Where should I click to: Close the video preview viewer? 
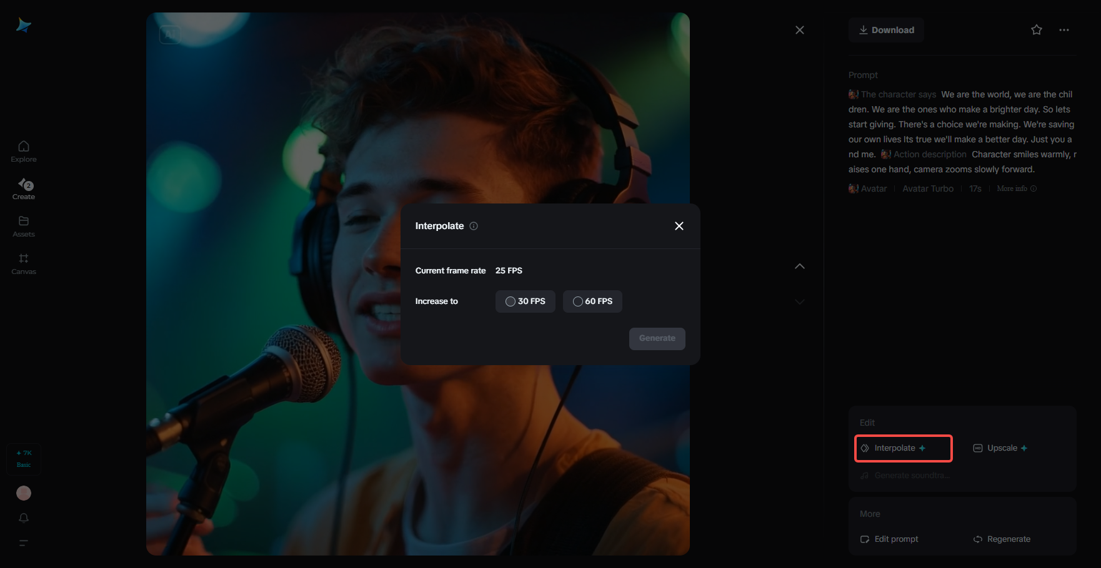click(x=800, y=30)
